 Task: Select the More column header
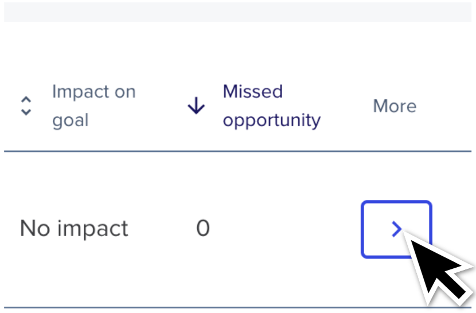click(395, 106)
